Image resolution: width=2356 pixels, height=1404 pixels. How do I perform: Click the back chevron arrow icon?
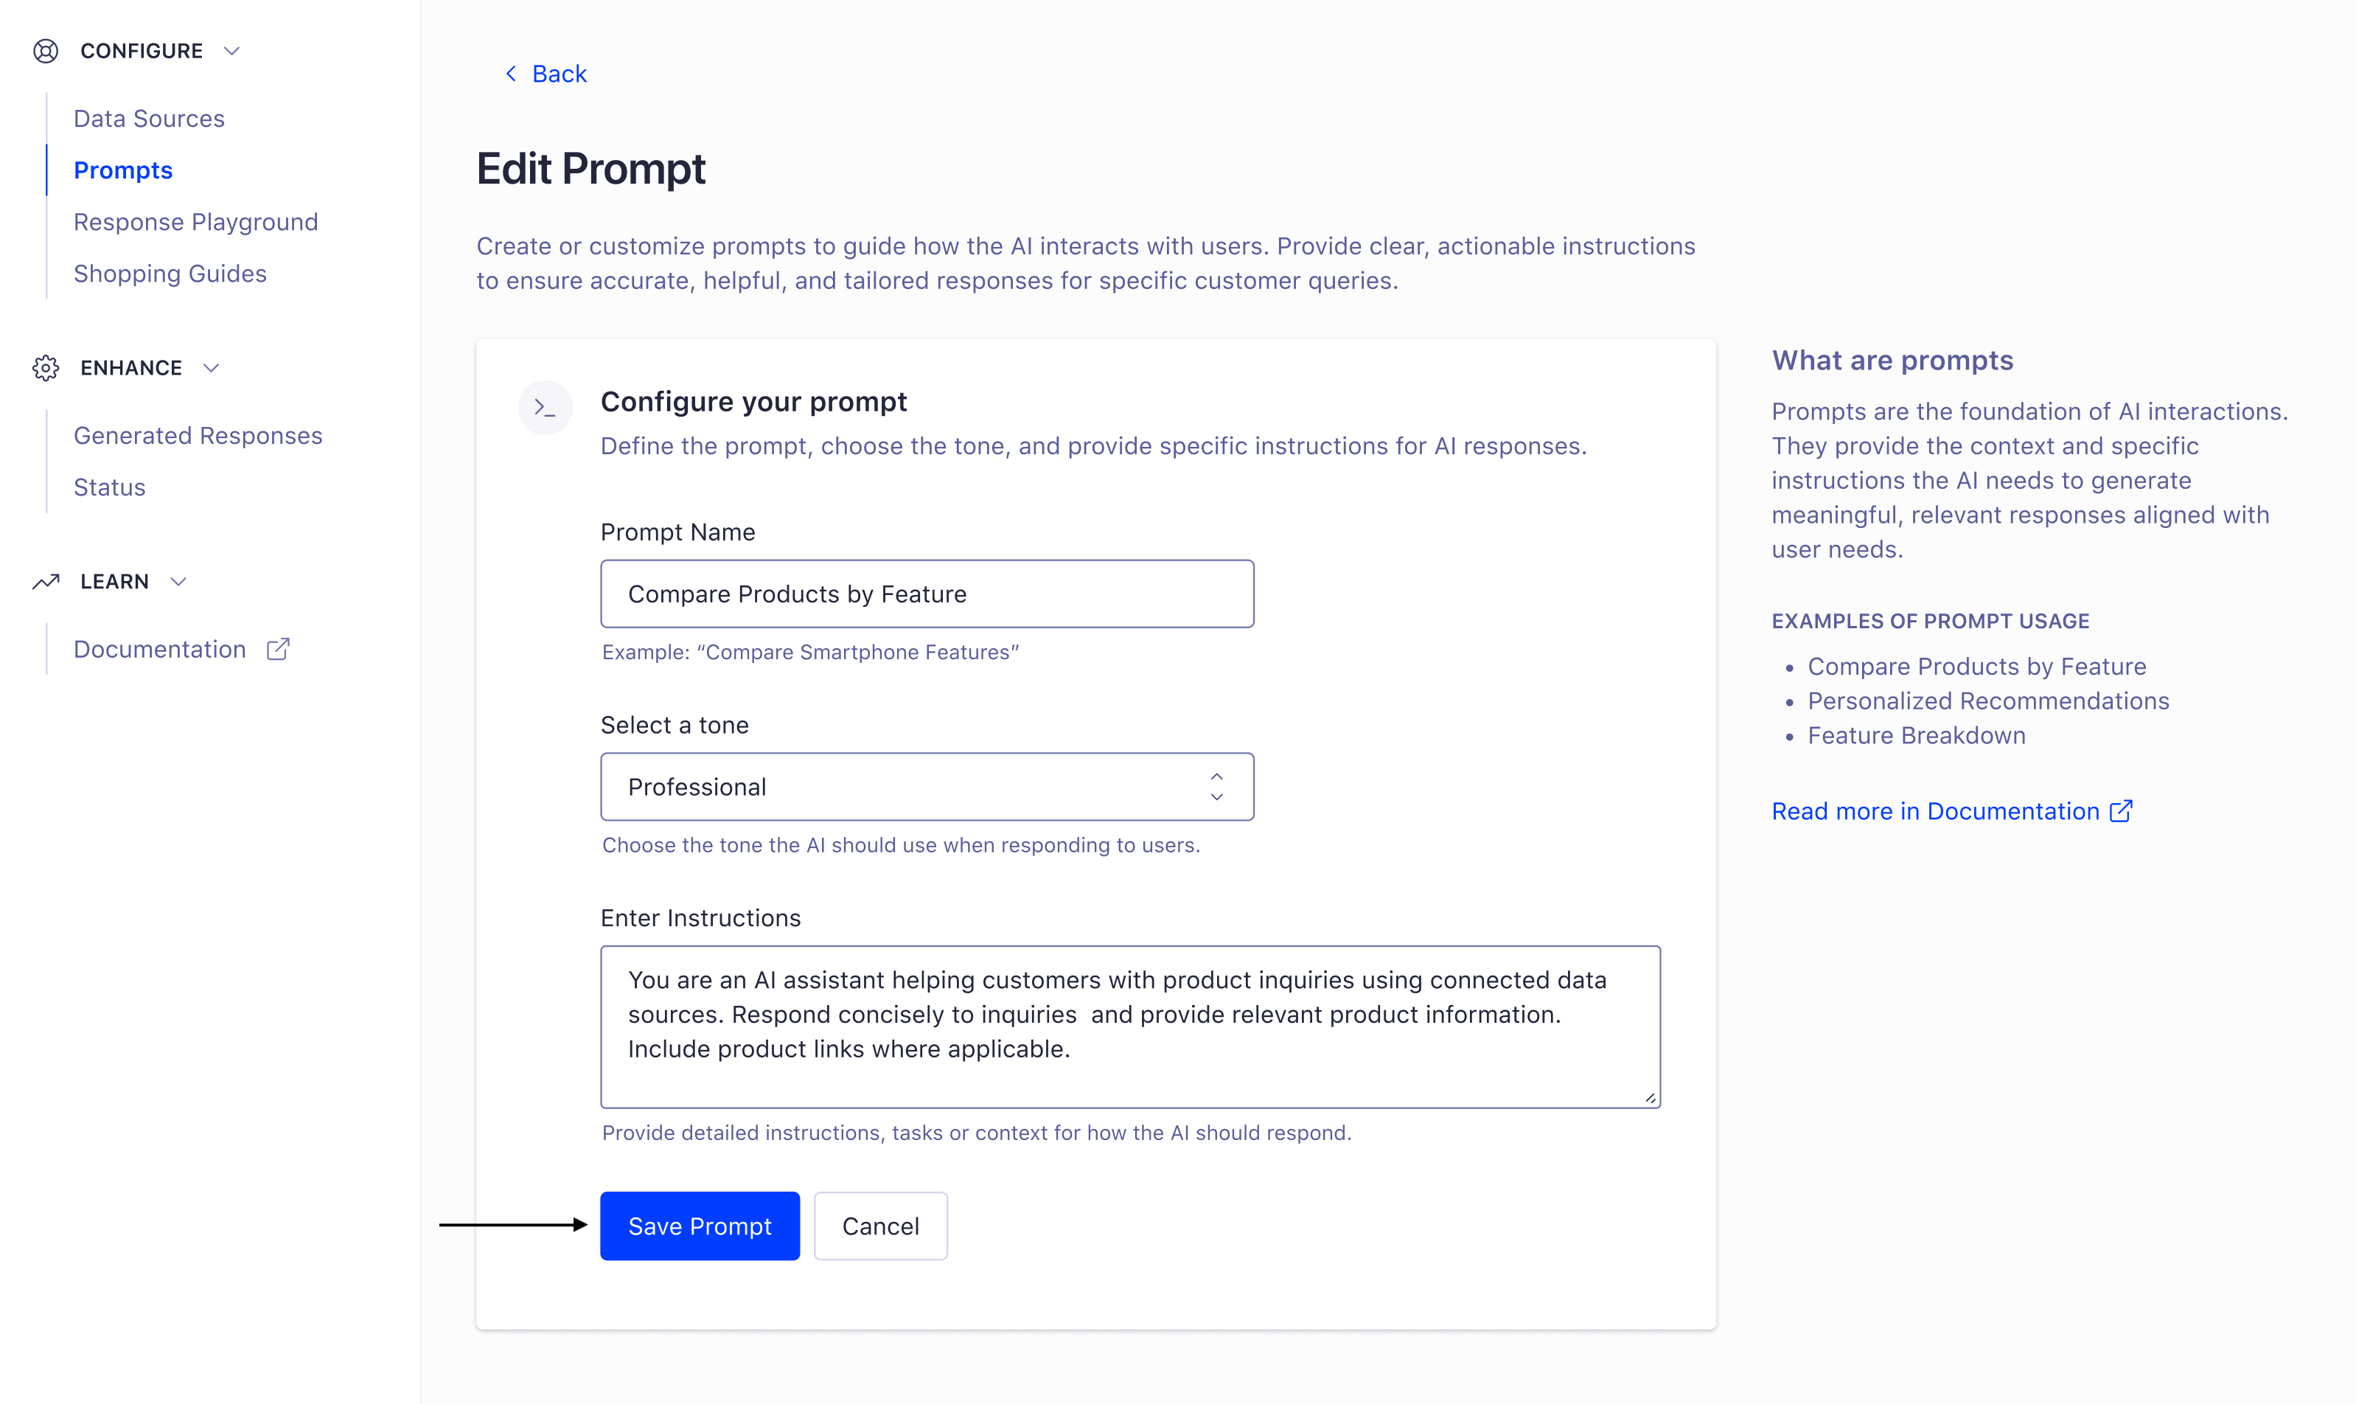510,73
